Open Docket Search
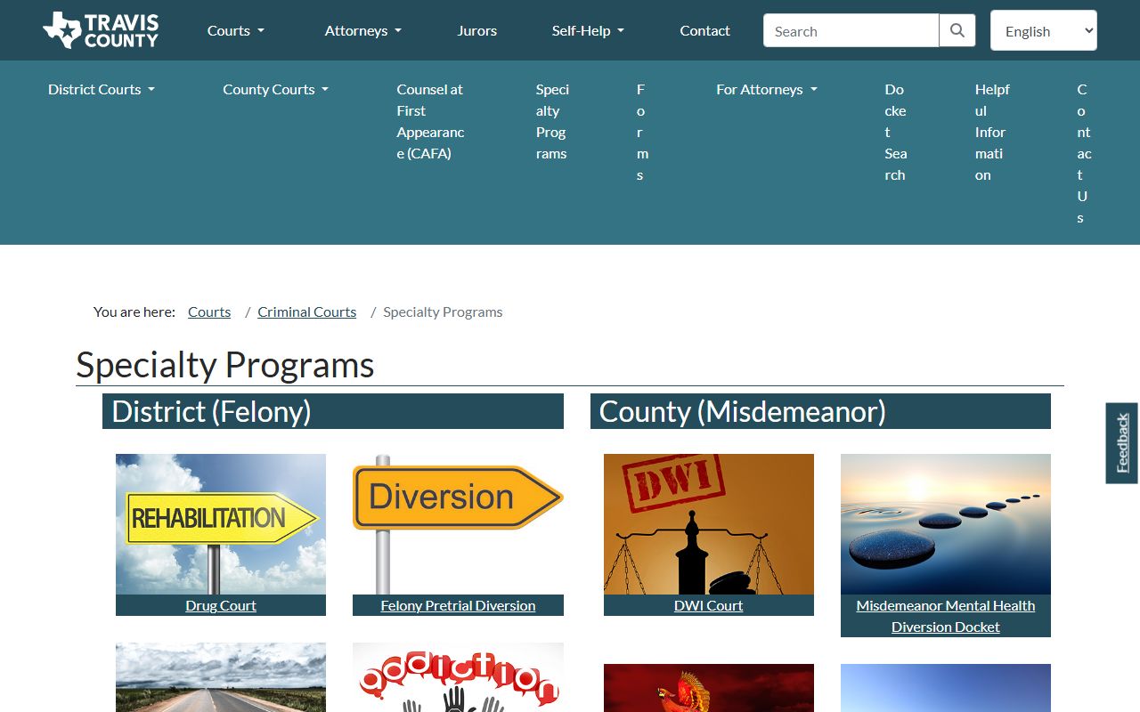The height and width of the screenshot is (712, 1140). pos(896,132)
